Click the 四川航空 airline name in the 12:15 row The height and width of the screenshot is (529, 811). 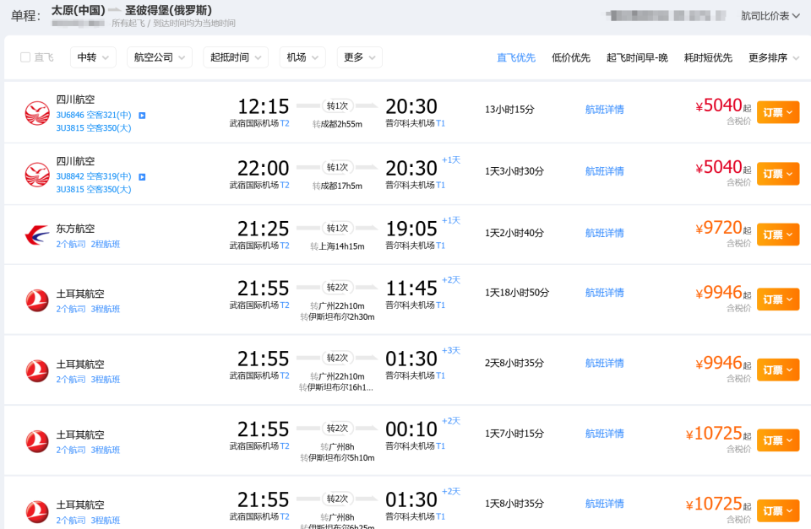75,100
